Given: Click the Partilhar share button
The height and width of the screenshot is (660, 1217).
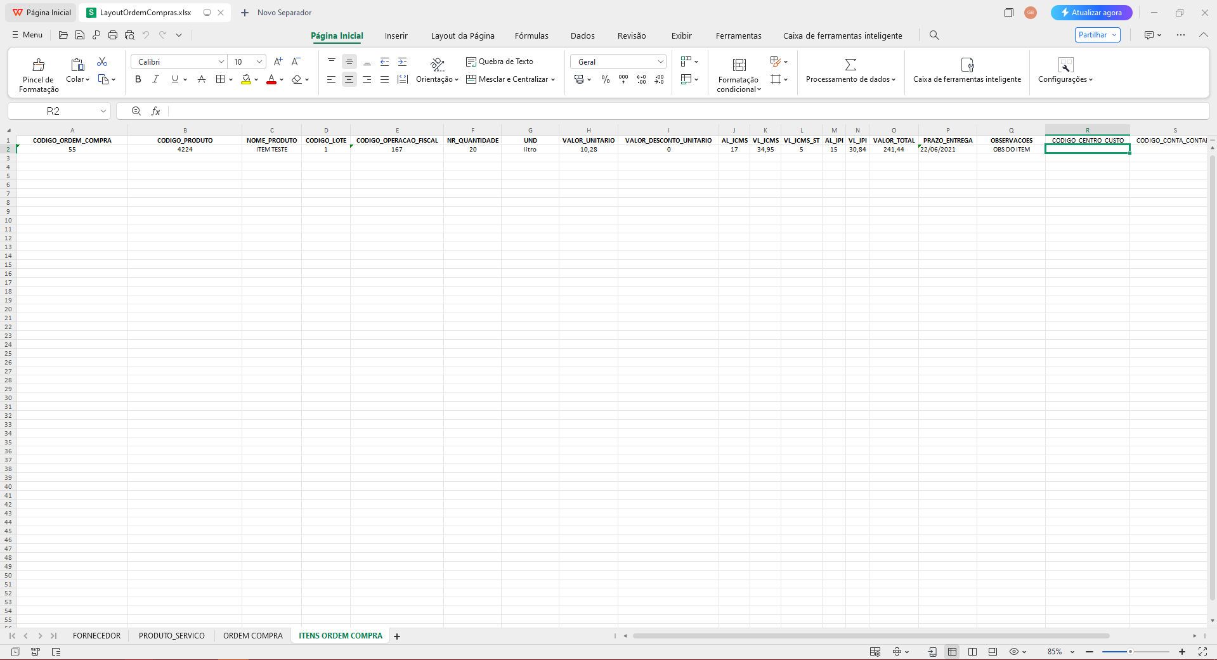Looking at the screenshot, I should pyautogui.click(x=1098, y=35).
